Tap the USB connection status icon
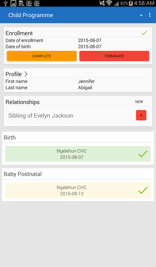Viewport: 156px width, 267px height. click(6, 3)
